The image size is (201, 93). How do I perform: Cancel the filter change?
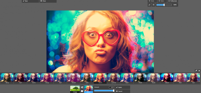[x=123, y=91]
